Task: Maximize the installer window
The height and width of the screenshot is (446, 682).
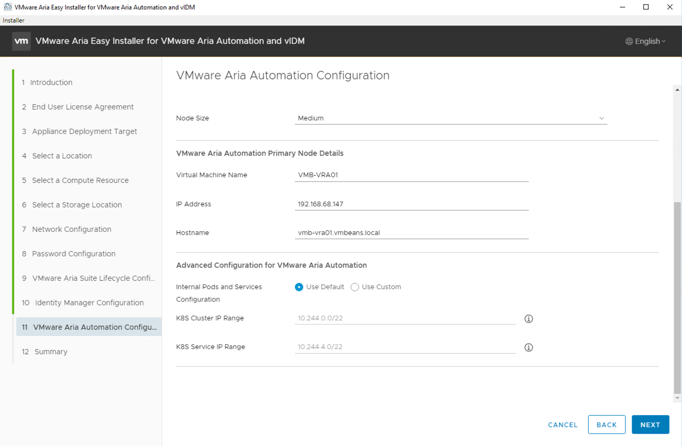Action: (646, 7)
